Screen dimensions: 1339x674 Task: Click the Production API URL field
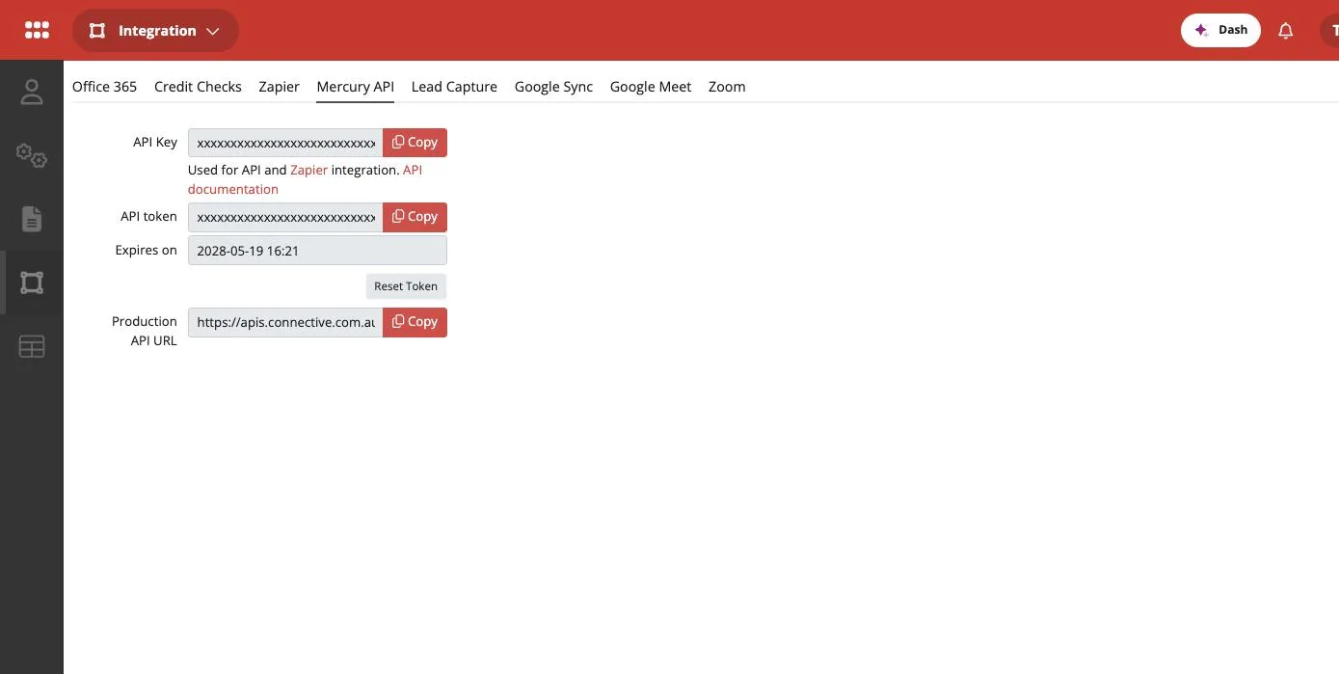click(x=285, y=322)
